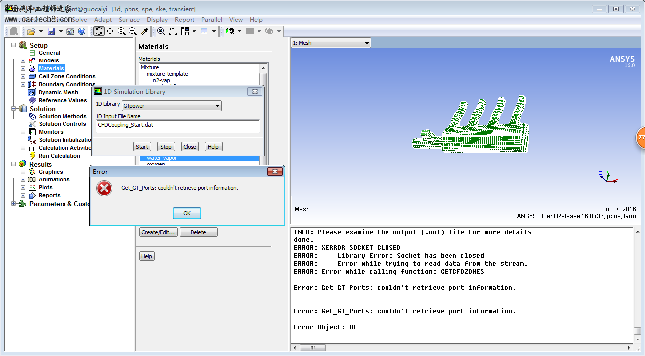
Task: Select Reference Values in the tree
Action: (x=63, y=100)
